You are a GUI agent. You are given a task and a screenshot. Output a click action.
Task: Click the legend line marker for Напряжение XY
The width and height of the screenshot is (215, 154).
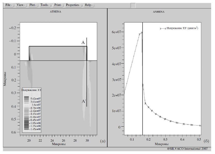(163, 28)
